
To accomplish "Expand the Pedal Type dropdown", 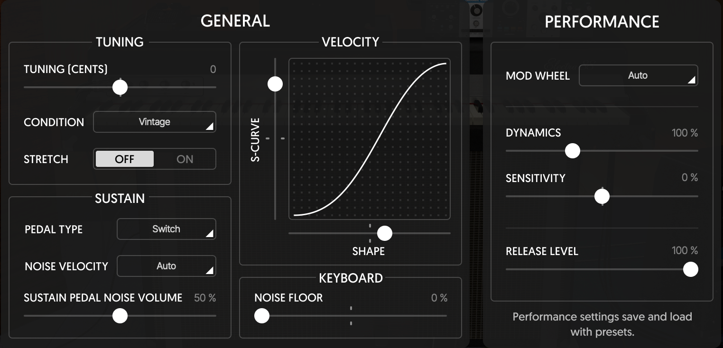I will (x=166, y=229).
